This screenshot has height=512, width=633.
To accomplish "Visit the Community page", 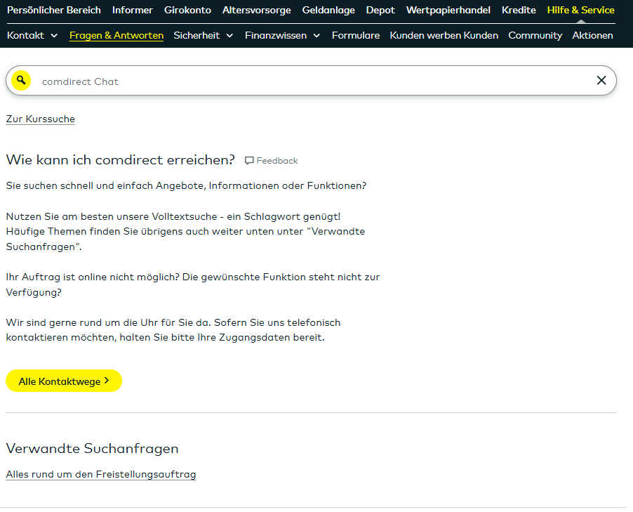I will [535, 36].
